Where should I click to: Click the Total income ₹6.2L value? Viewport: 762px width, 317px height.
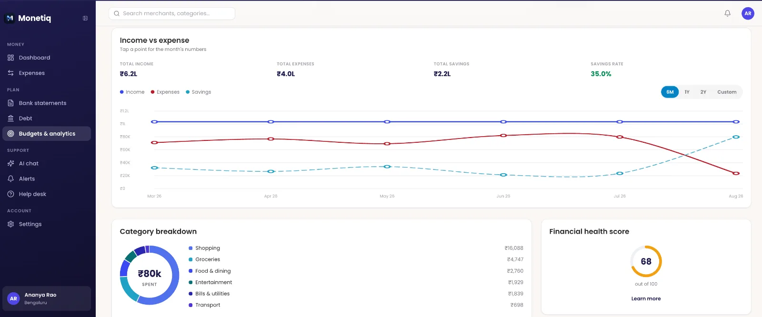(129, 74)
